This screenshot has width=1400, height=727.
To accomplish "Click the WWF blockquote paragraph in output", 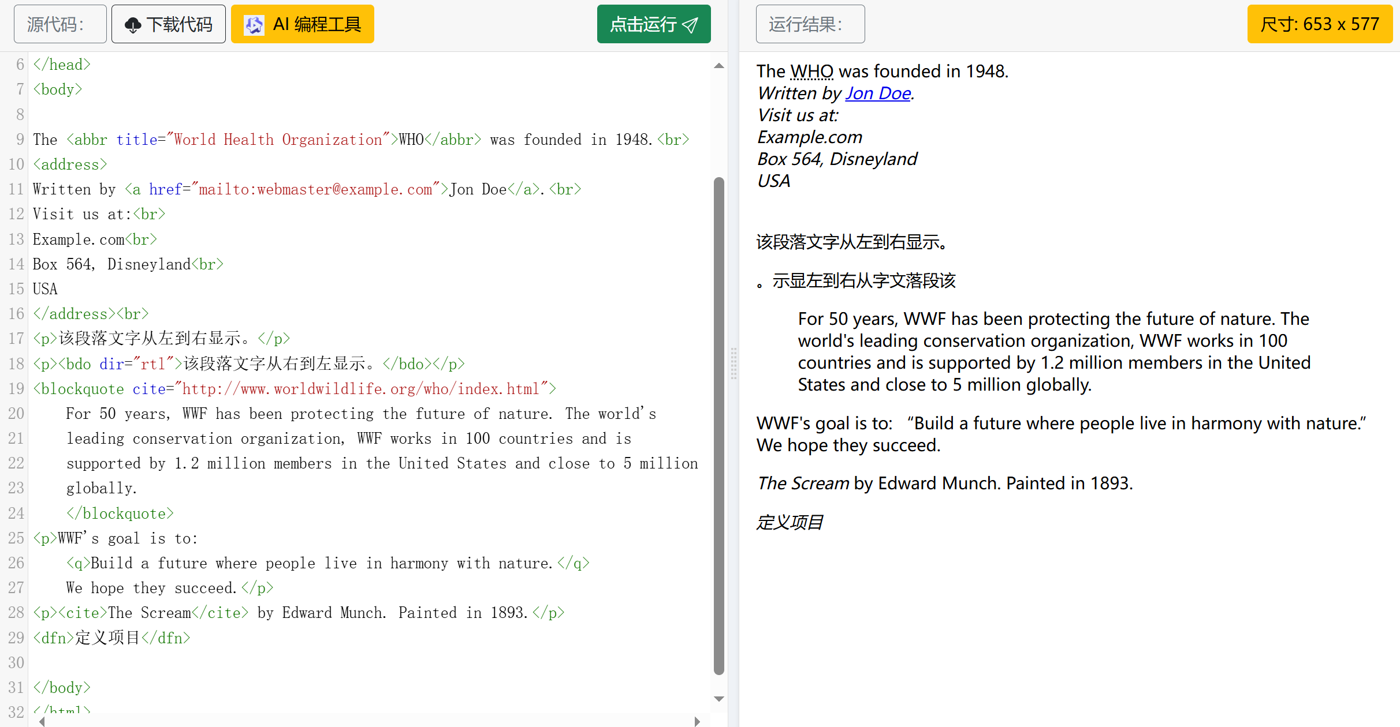I will 1054,352.
